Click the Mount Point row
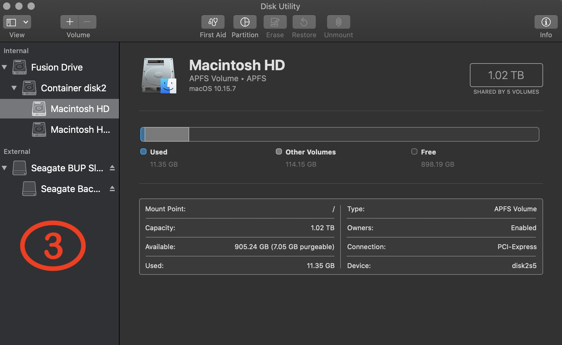 click(240, 209)
